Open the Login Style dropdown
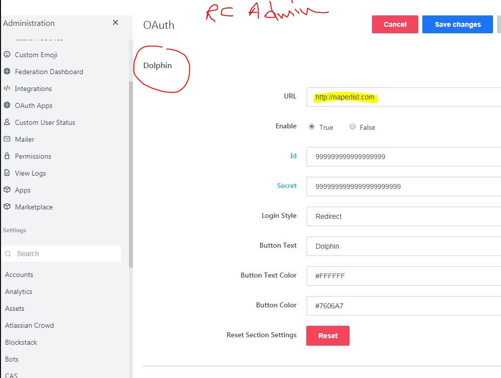The width and height of the screenshot is (501, 378). [x=403, y=216]
